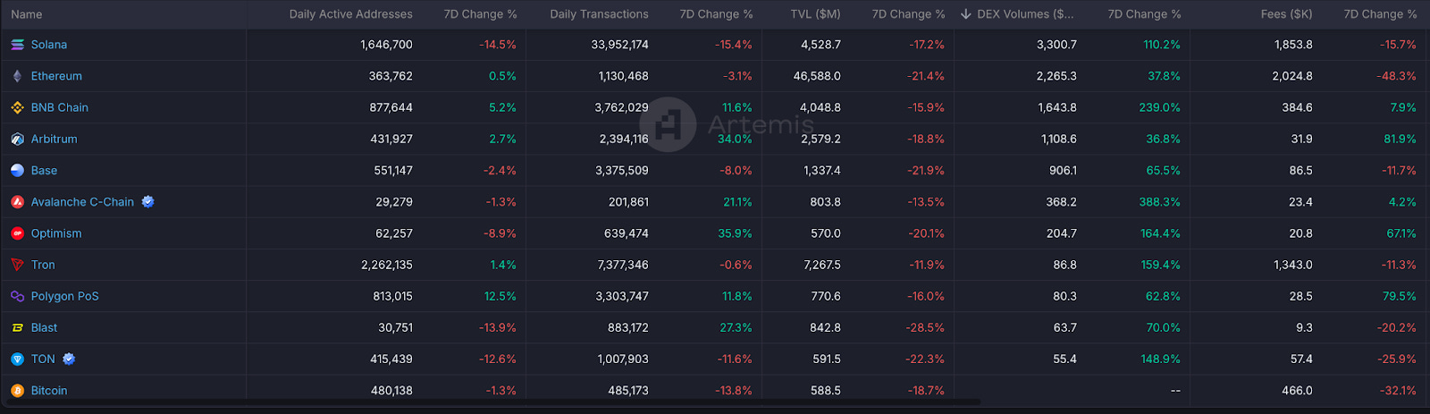Viewport: 1430px width, 414px height.
Task: Click the Avalanche C-Chain logo icon
Action: click(x=17, y=202)
